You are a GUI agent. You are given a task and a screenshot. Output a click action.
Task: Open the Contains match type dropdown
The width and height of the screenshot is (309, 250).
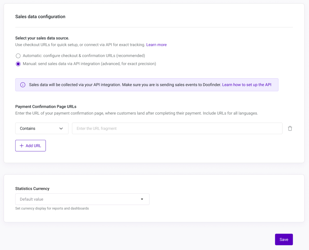tap(42, 128)
